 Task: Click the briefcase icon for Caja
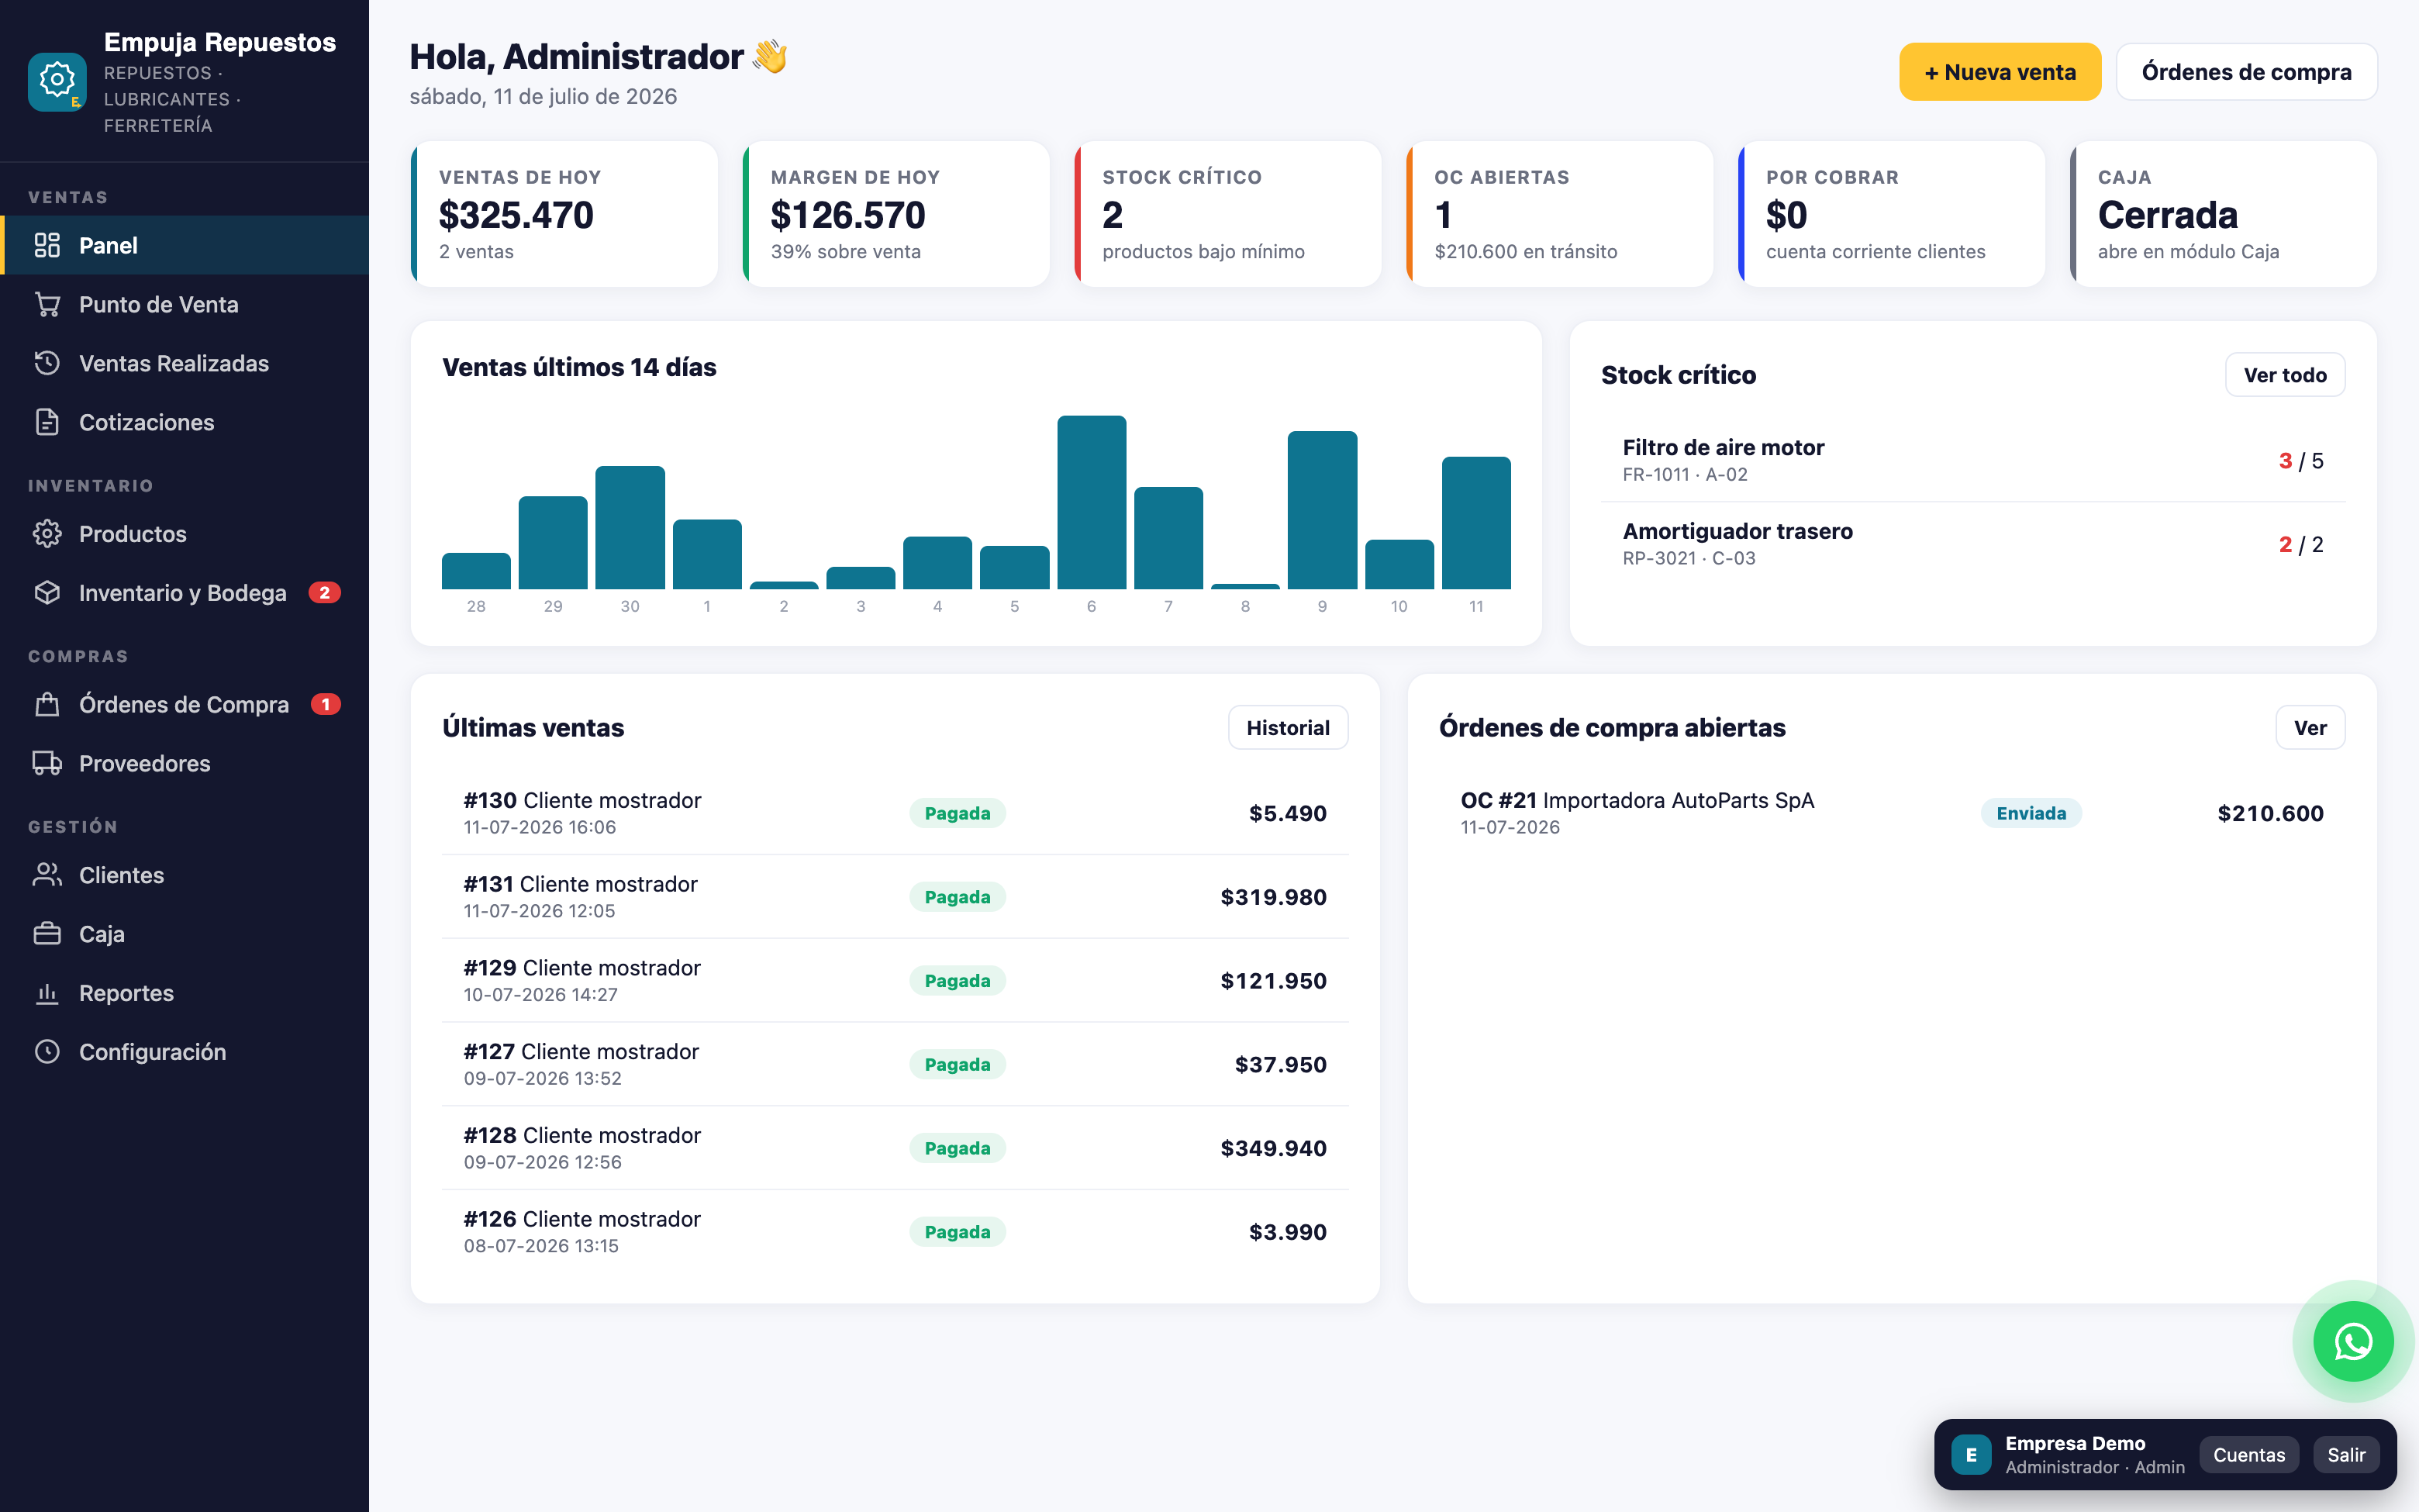pyautogui.click(x=47, y=934)
